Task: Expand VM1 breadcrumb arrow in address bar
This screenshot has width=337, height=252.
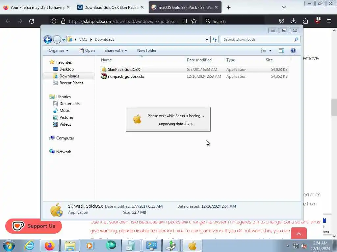Action: click(91, 39)
